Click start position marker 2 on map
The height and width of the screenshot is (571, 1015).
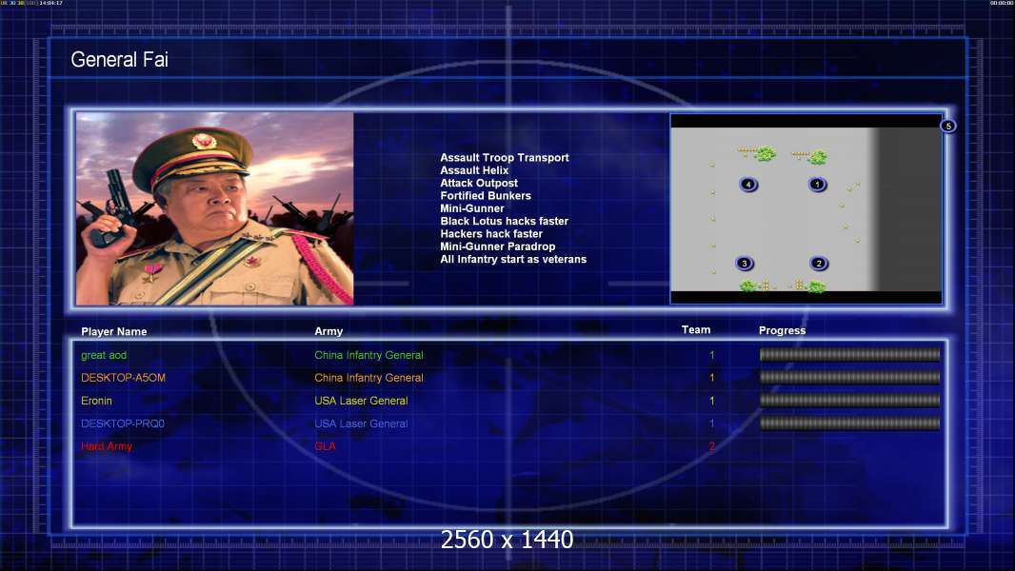tap(819, 264)
